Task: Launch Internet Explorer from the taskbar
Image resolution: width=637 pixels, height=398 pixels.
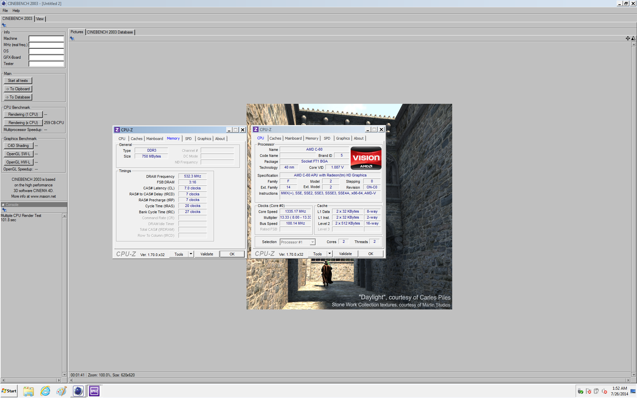Action: coord(45,391)
